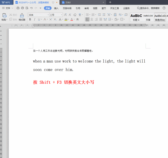Screen dimensions: 168x158
Task: Toggle superscript formatting
Action: tap(50, 19)
